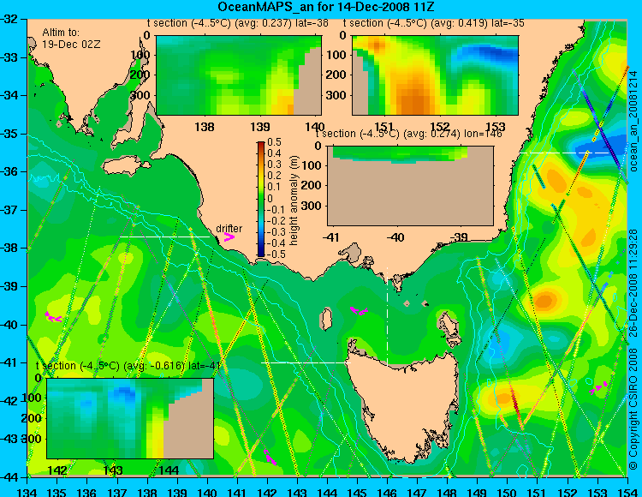Click the 300 depth tick of the lat=-38 inset
This screenshot has width=642, height=497.
(141, 95)
